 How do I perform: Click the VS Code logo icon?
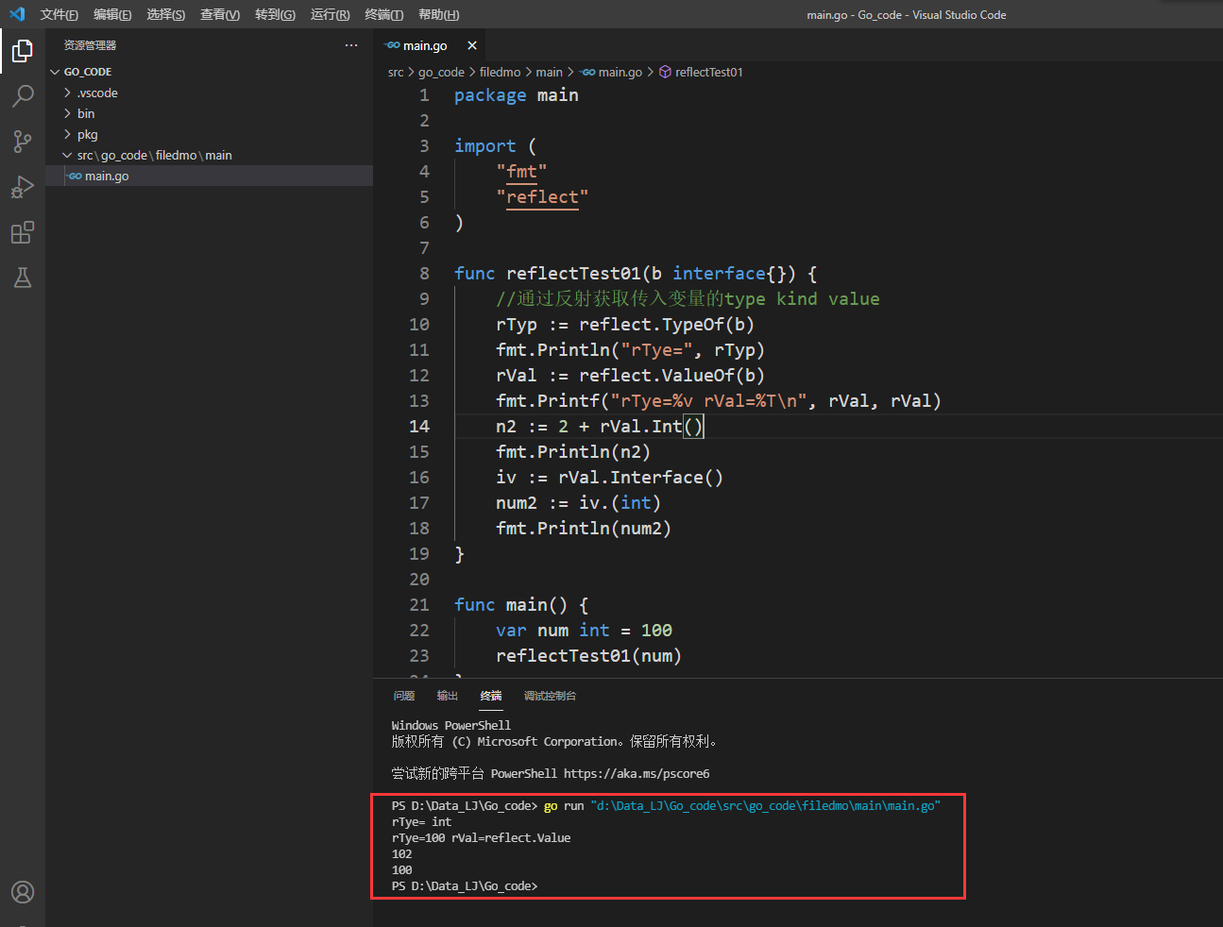[17, 14]
